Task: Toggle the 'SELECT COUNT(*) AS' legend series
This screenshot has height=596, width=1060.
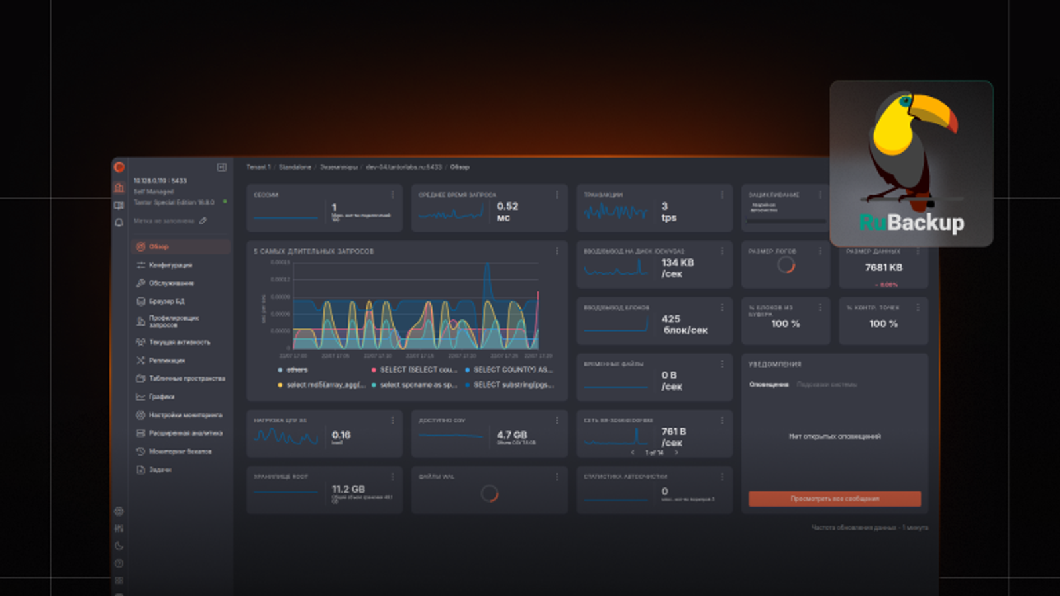Action: point(509,370)
